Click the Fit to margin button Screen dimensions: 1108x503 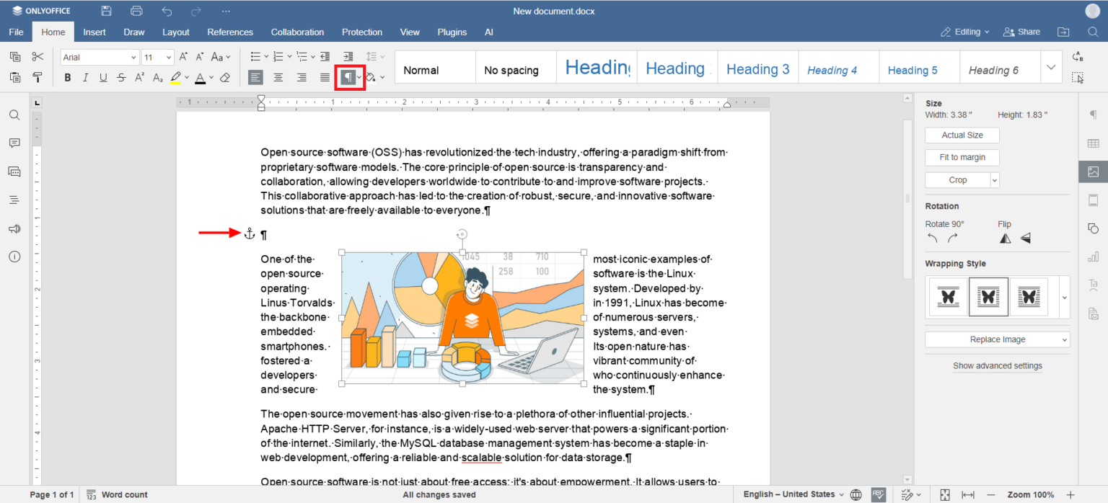(962, 157)
